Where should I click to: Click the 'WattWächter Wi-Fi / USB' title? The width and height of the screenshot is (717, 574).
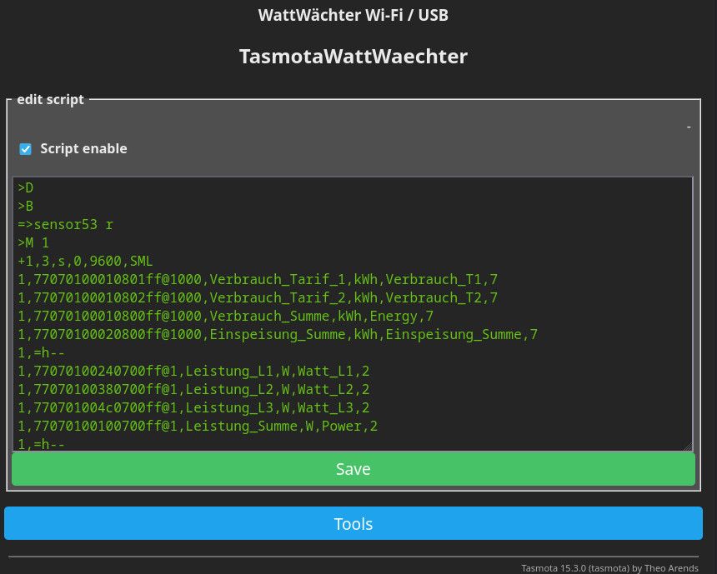click(x=353, y=15)
